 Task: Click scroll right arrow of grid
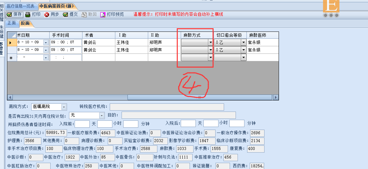(x=276, y=97)
